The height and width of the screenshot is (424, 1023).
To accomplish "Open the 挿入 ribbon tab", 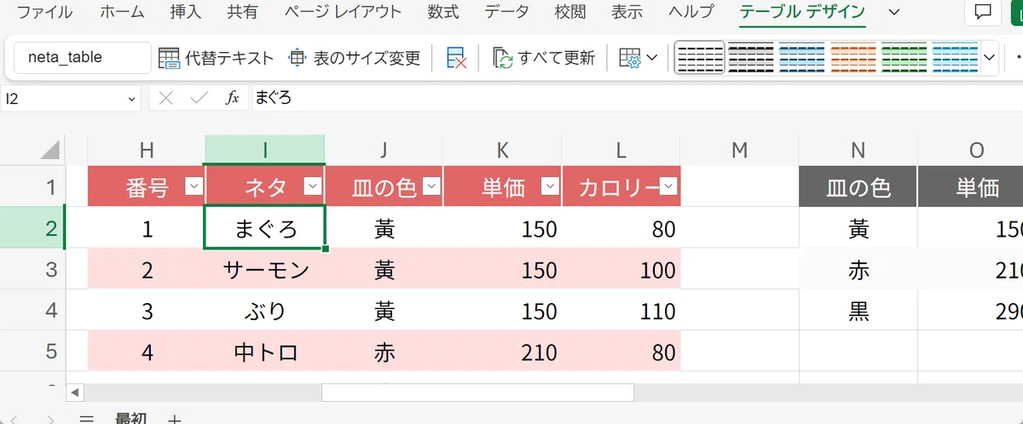I will (186, 13).
